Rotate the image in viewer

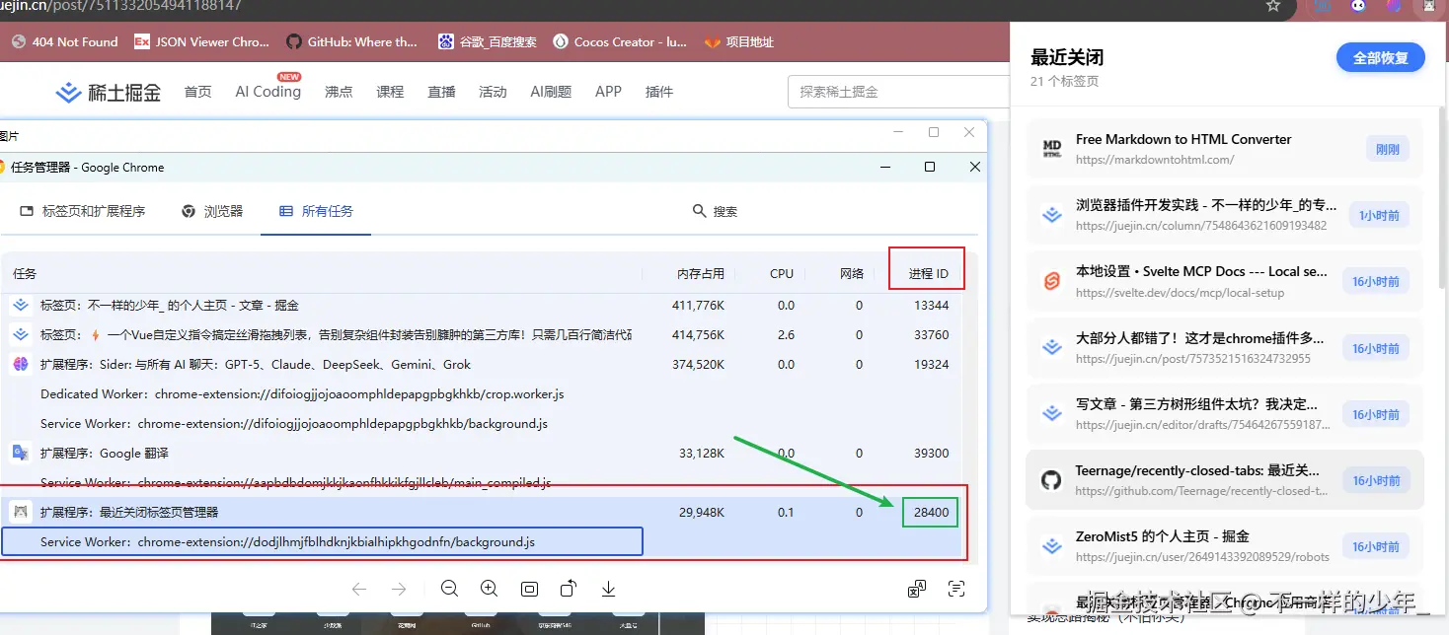(569, 589)
